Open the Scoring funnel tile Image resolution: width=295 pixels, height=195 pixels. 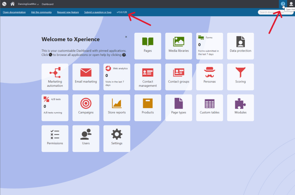(x=240, y=77)
